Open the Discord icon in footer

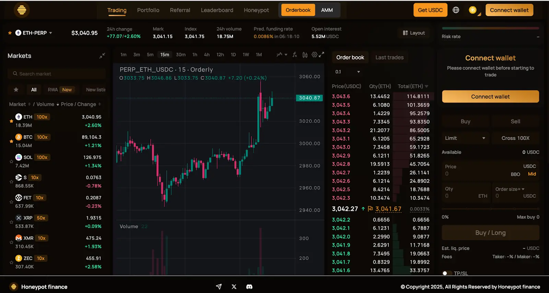[249, 287]
